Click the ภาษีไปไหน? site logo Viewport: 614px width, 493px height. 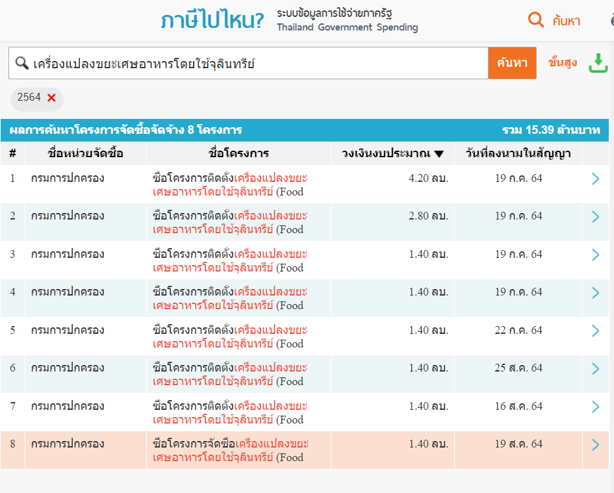pyautogui.click(x=212, y=21)
